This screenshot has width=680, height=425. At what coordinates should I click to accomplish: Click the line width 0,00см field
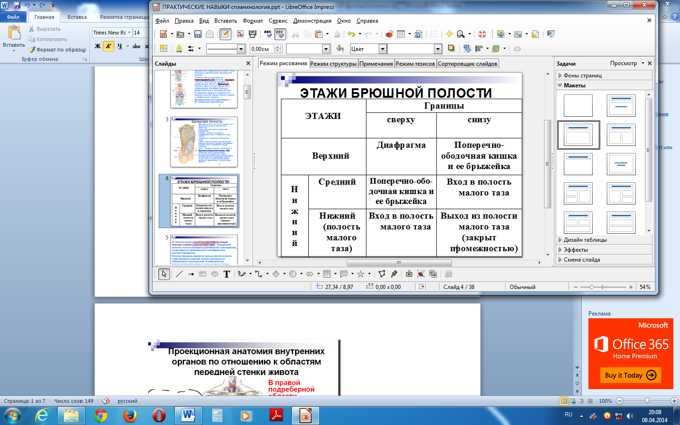[x=265, y=49]
